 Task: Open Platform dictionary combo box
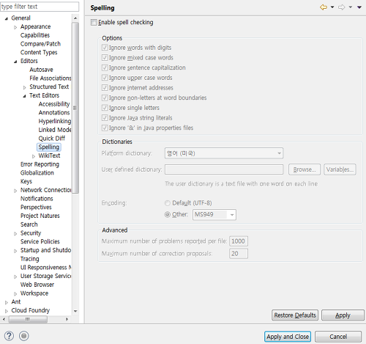[224, 153]
